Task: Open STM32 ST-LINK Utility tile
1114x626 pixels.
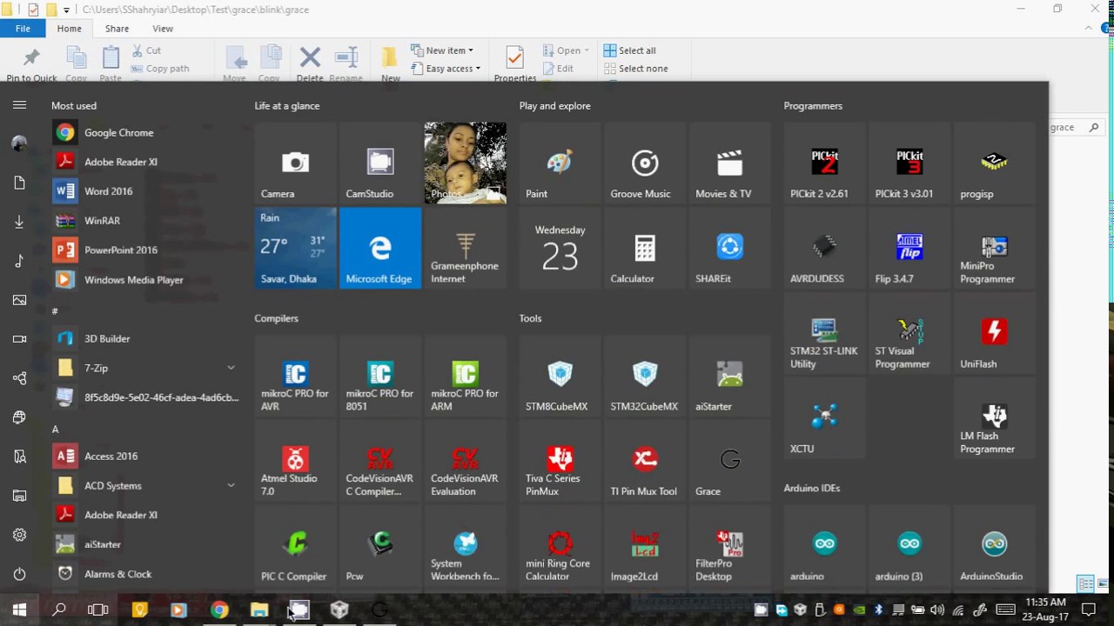Action: pyautogui.click(x=824, y=333)
